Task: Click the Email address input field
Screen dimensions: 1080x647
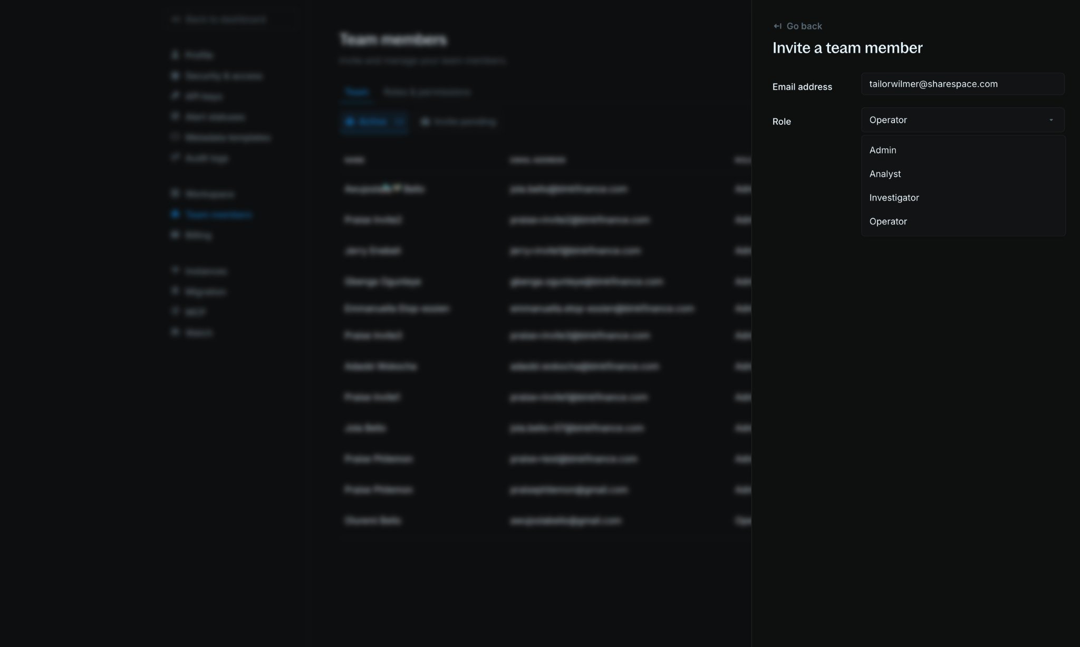Action: click(962, 84)
